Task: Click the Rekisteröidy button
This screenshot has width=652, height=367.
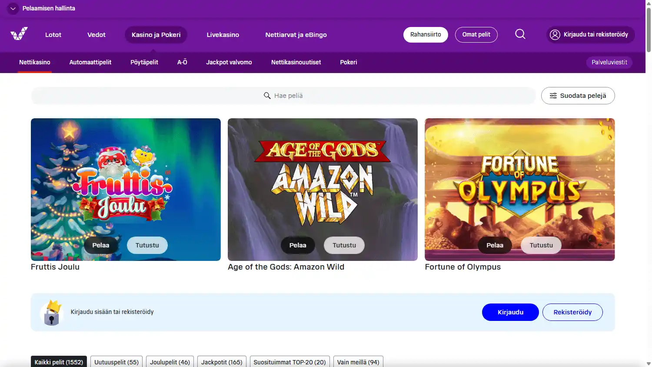Action: [572, 312]
